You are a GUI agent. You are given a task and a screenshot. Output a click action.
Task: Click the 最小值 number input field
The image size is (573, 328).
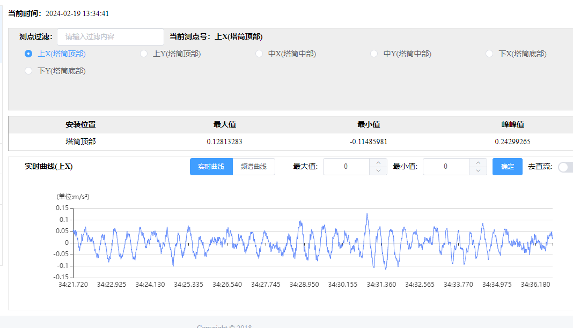446,167
